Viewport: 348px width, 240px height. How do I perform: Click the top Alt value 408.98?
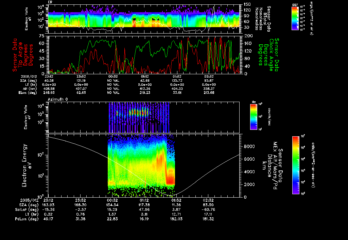(x=48, y=88)
